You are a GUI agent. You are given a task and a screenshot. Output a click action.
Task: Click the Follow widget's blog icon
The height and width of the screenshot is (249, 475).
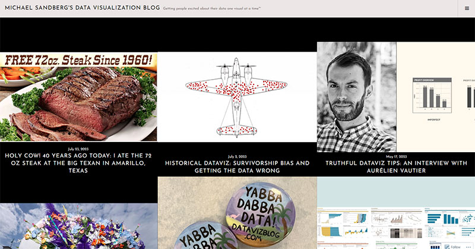pos(447,247)
